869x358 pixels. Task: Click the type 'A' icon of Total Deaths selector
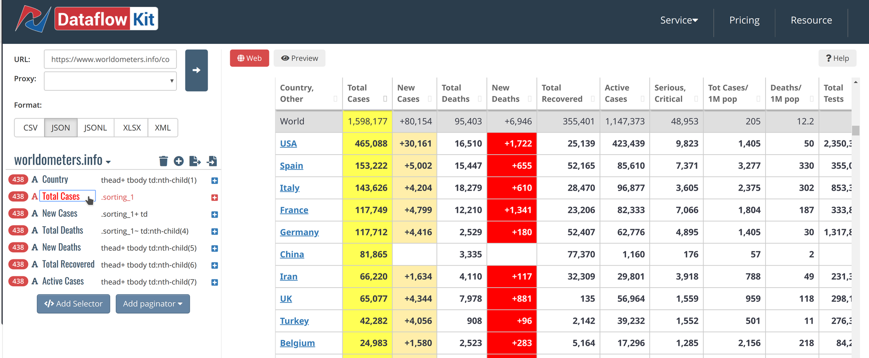pos(35,230)
